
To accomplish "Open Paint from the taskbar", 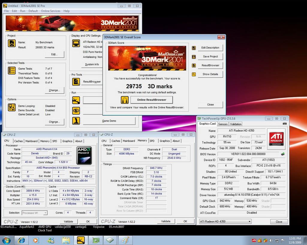I will 125,240.
